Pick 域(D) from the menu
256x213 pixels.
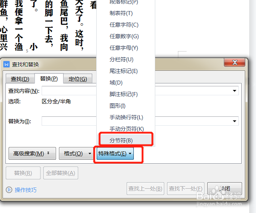[x=126, y=83]
